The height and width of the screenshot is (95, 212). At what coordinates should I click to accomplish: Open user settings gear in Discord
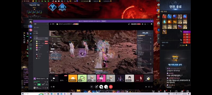pyautogui.click(x=47, y=88)
